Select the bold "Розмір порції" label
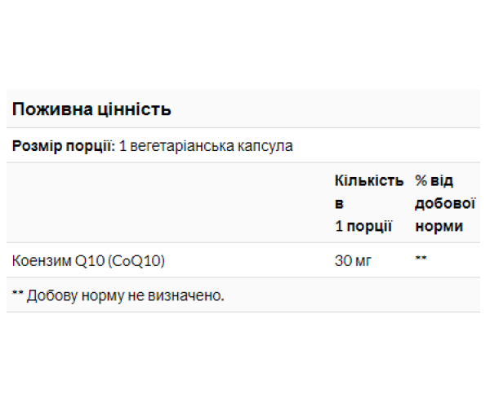This screenshot has width=490, height=408. [x=62, y=147]
